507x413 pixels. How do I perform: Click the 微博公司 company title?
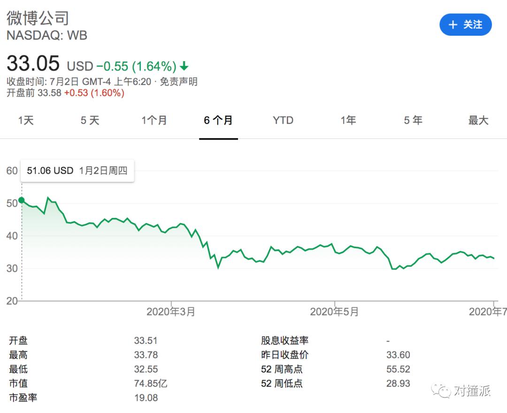(x=38, y=18)
